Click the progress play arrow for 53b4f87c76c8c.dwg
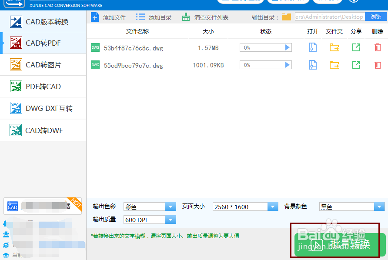 click(287, 47)
